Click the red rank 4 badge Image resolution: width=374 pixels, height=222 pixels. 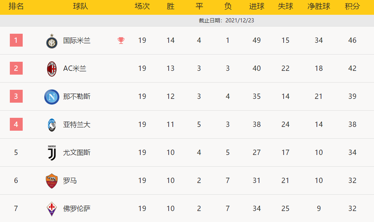pyautogui.click(x=16, y=124)
